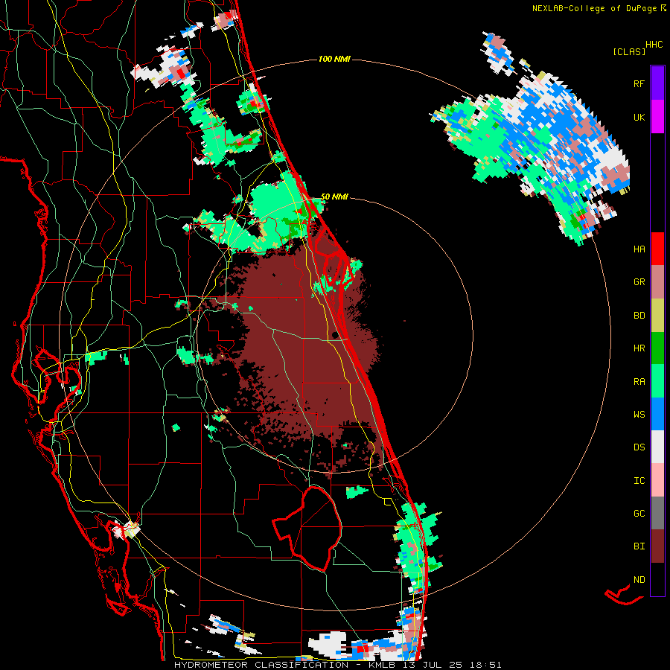Image resolution: width=670 pixels, height=670 pixels.
Task: Click the HR legend label
Action: point(639,348)
